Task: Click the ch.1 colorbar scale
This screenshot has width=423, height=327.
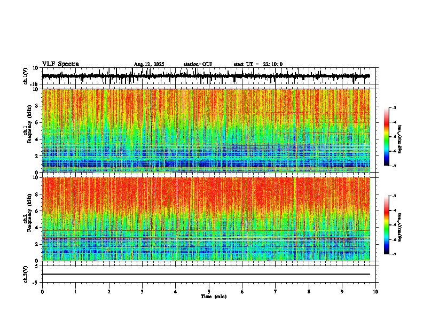Action: [x=387, y=137]
